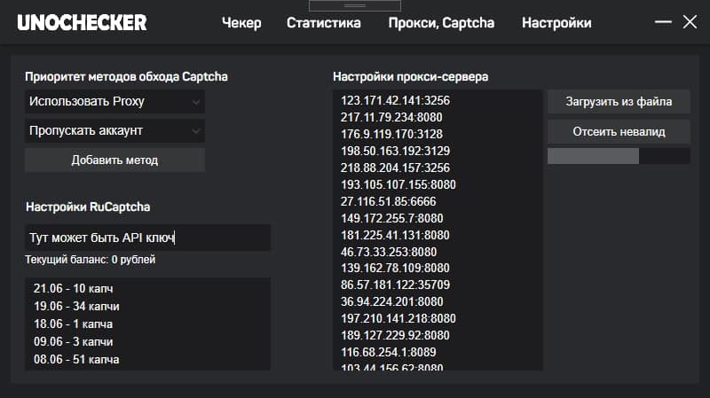
Task: Go to the Настройки tab
Action: (x=556, y=23)
